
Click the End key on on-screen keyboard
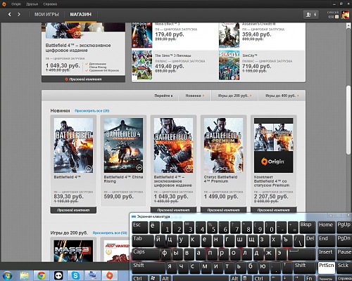point(326,241)
